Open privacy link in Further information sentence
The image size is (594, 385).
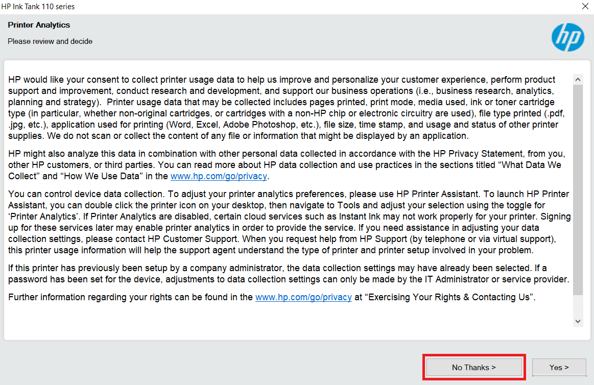[303, 297]
